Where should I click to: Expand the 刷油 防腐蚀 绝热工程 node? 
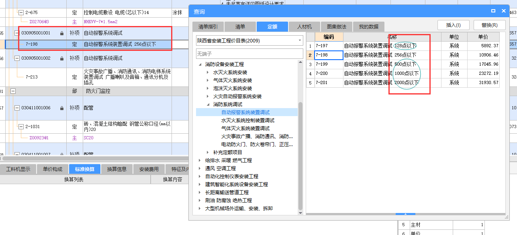coord(200,201)
